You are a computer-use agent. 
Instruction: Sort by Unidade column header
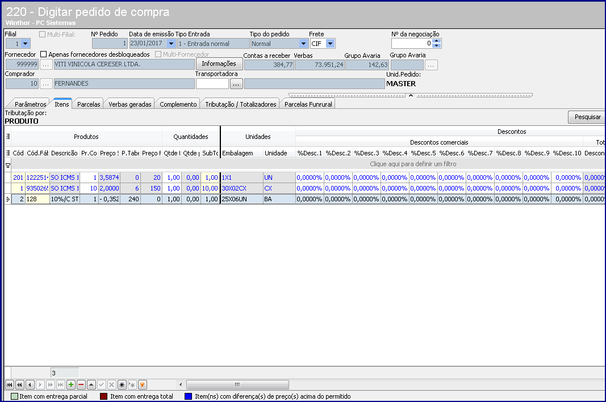279,153
